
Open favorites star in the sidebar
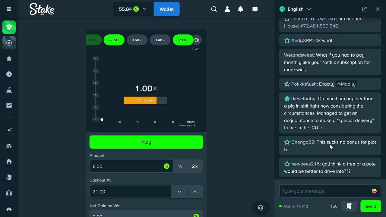pyautogui.click(x=9, y=58)
